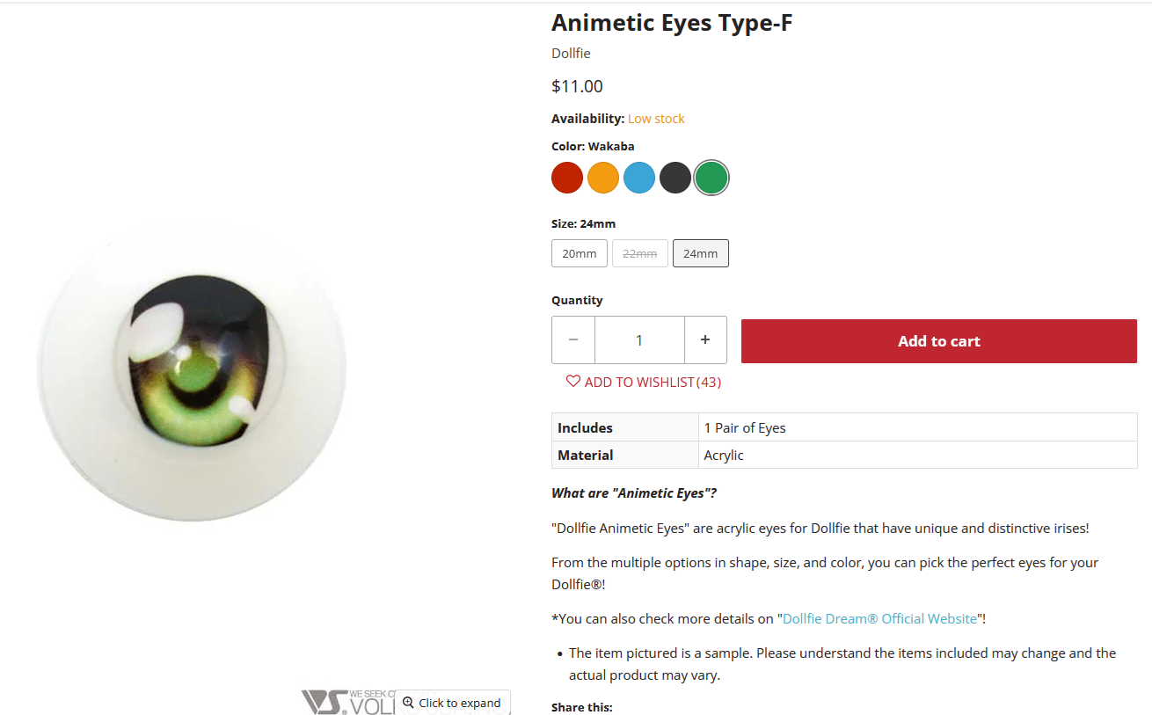The height and width of the screenshot is (715, 1152).
Task: Select the red color swatch
Action: (x=567, y=178)
